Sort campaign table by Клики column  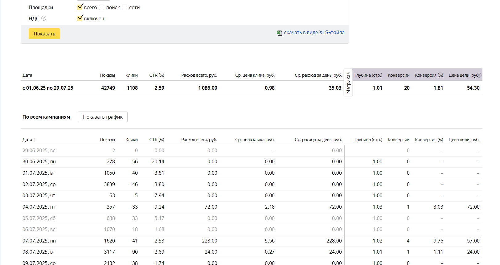(x=131, y=140)
